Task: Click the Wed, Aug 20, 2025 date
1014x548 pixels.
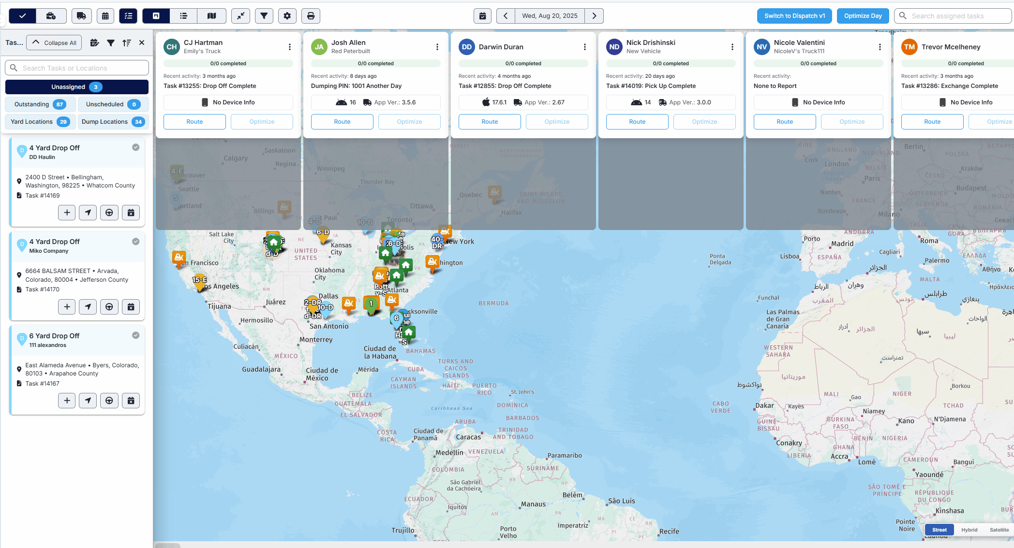Action: tap(550, 16)
